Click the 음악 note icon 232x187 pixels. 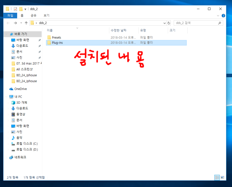(13, 138)
